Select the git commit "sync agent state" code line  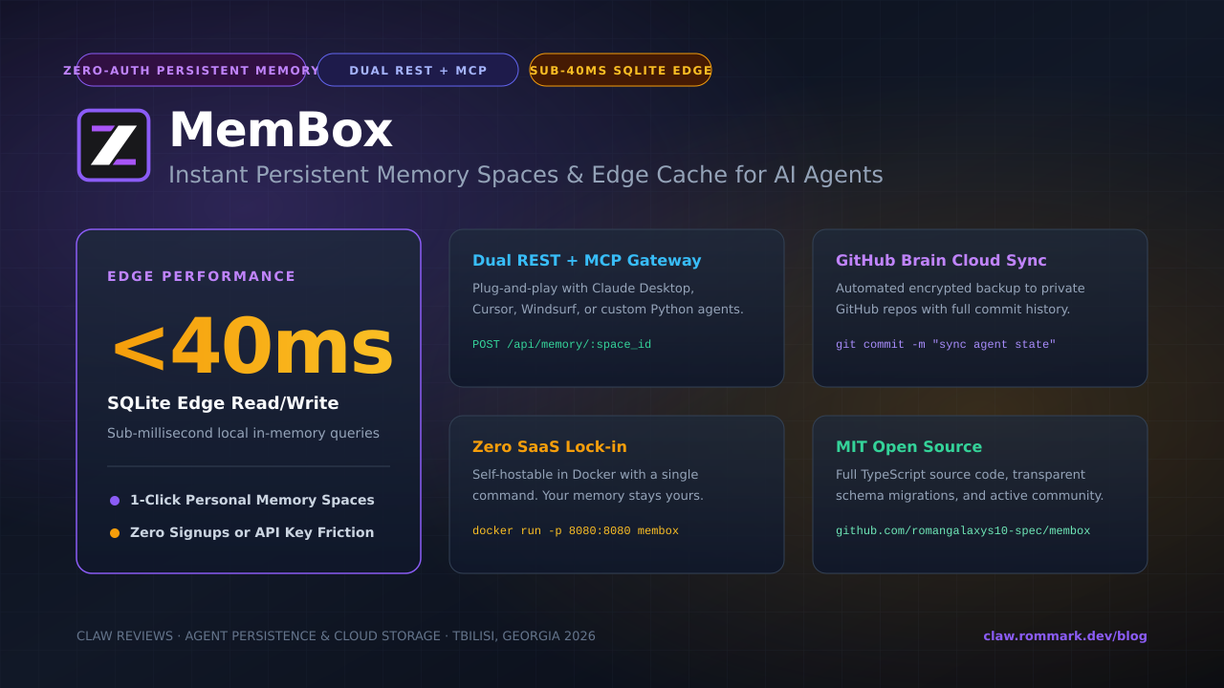tap(946, 344)
